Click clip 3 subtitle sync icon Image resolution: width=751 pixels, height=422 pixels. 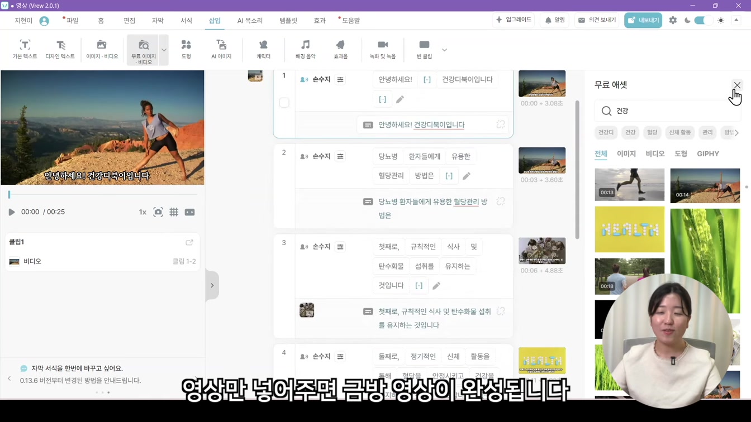click(x=501, y=311)
